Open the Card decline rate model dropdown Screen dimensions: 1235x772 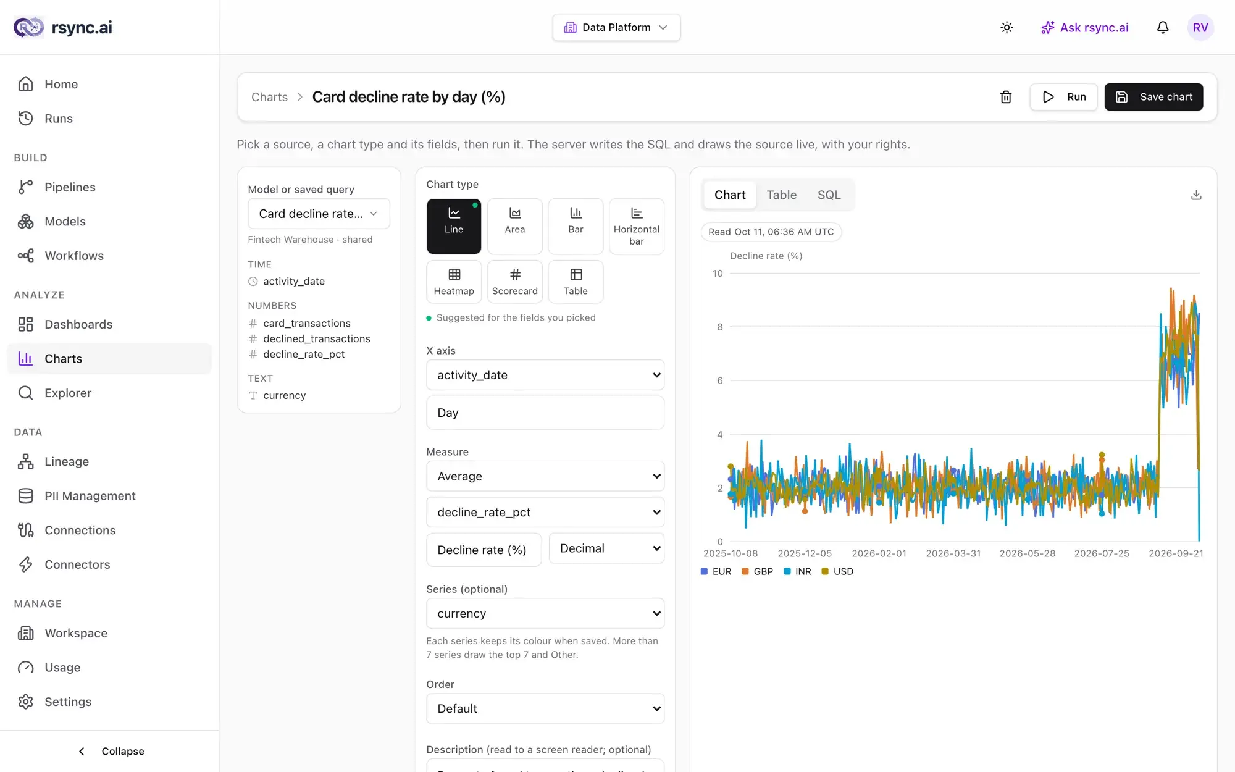(319, 214)
